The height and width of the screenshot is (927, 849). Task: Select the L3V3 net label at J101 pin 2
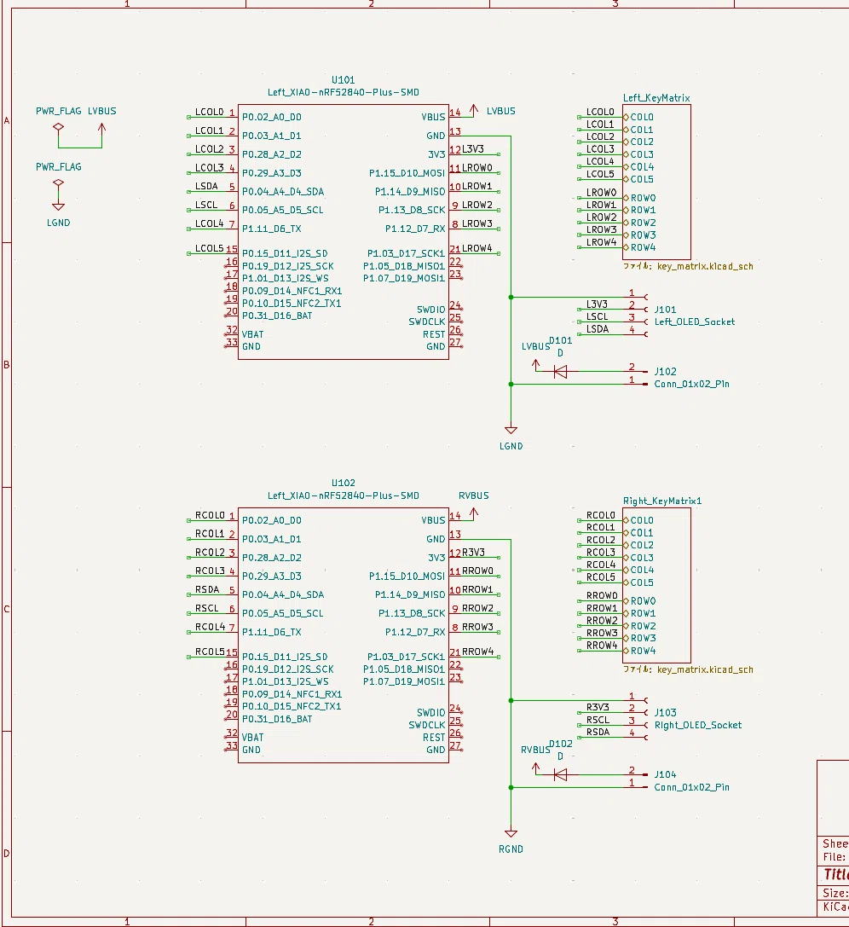[x=598, y=304]
